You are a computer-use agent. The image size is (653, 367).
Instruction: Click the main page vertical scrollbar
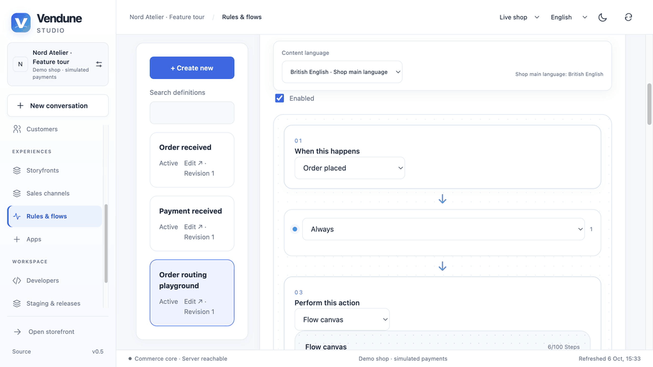coord(649,104)
